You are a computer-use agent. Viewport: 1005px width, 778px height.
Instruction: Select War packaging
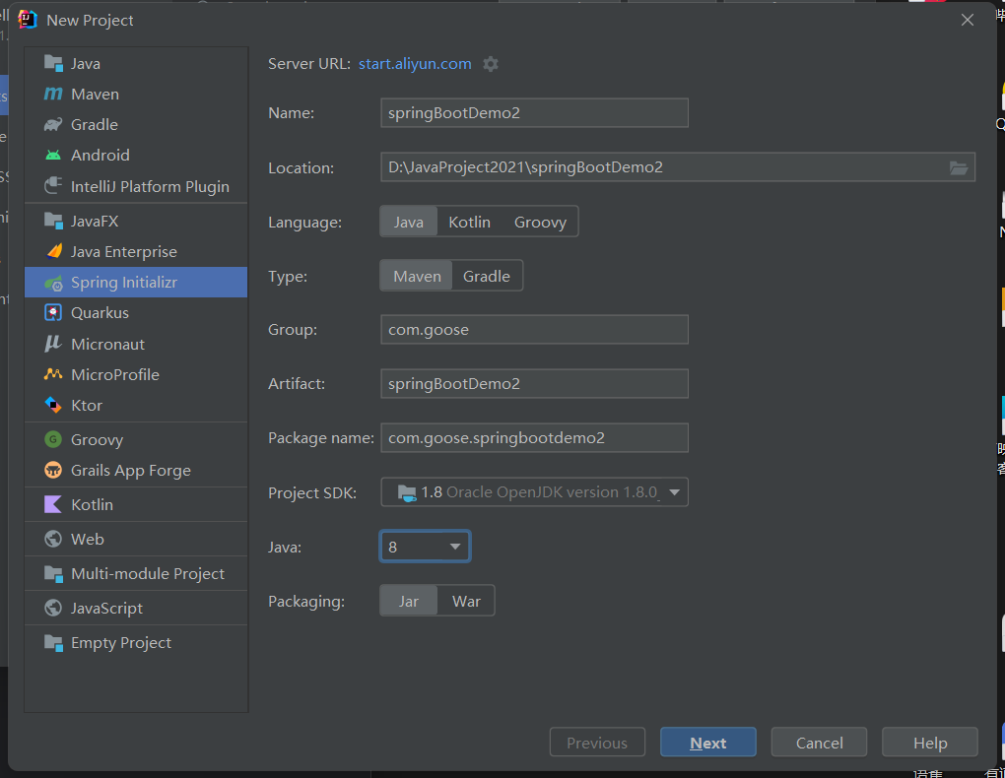point(466,601)
